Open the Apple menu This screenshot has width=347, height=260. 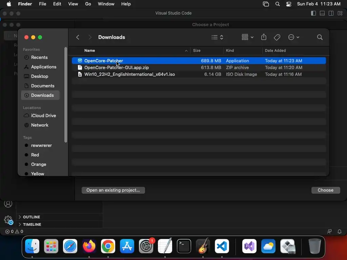9,4
